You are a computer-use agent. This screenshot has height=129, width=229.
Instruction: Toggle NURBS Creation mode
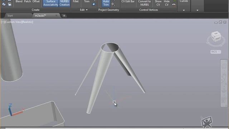[64, 3]
